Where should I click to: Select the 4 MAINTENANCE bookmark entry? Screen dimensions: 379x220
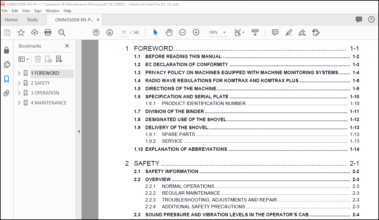(x=48, y=103)
